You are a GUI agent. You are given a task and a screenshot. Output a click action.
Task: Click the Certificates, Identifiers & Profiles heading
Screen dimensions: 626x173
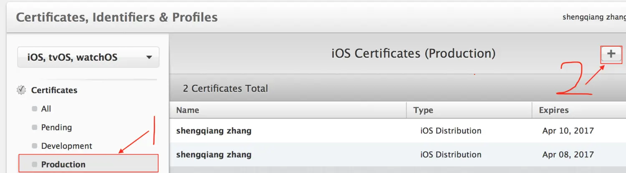point(117,17)
